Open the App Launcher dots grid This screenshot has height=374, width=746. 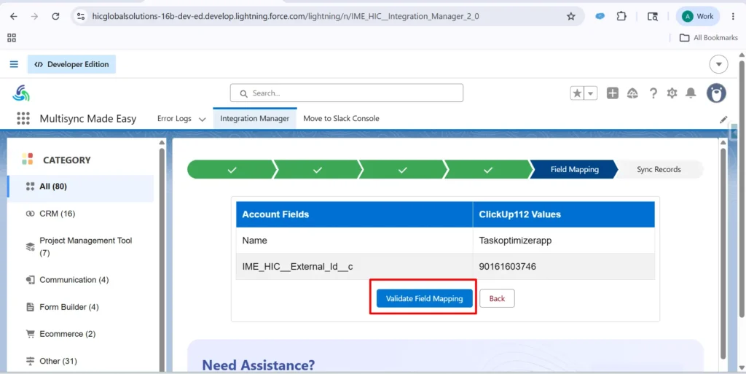(23, 119)
